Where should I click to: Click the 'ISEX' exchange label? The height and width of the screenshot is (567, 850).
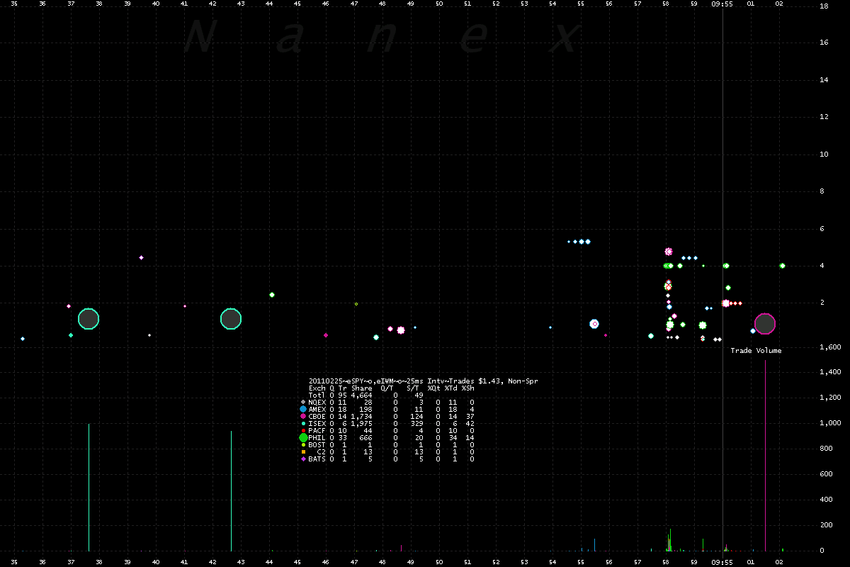click(317, 423)
